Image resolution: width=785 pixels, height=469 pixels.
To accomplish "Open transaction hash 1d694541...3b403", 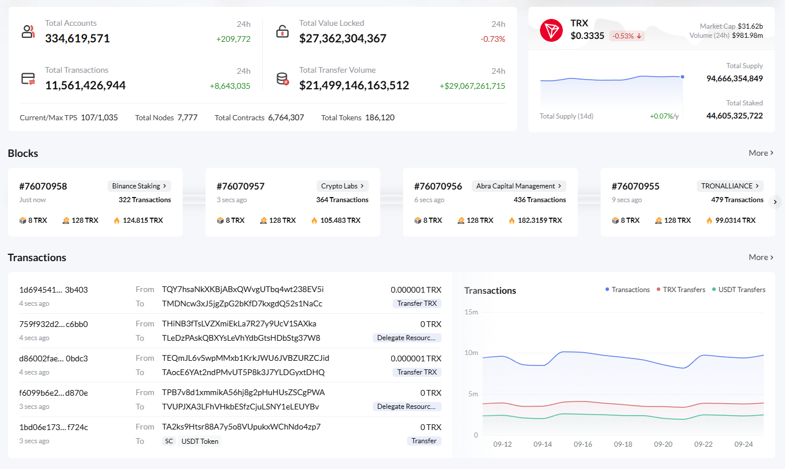I will [54, 290].
